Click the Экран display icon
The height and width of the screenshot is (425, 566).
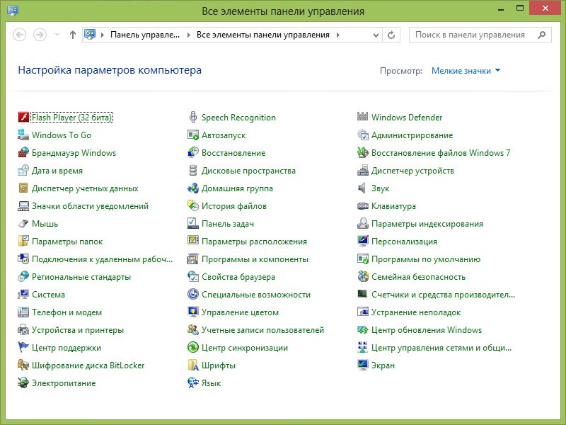(x=363, y=365)
